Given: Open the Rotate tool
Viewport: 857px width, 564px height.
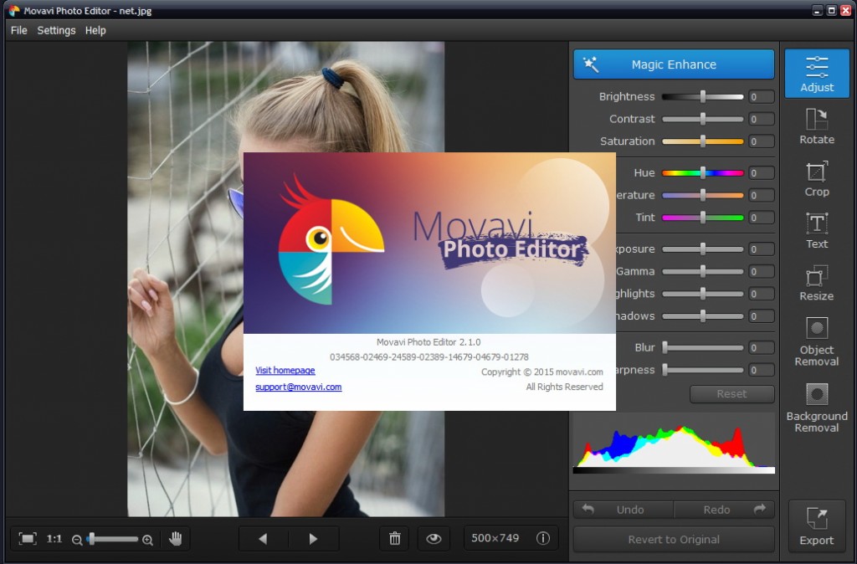Looking at the screenshot, I should click(x=817, y=126).
